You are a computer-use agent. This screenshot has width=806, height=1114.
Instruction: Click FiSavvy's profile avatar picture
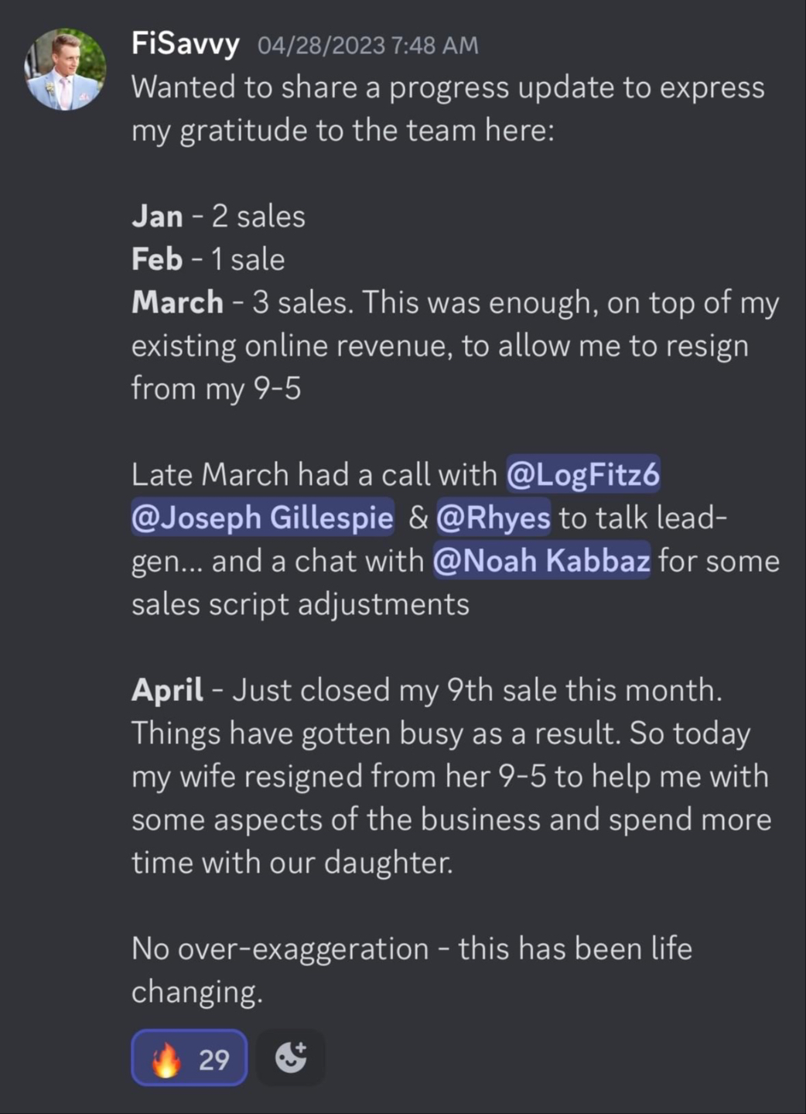point(65,70)
